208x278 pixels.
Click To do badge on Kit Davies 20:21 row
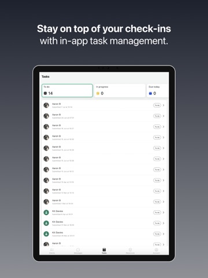pos(157,234)
